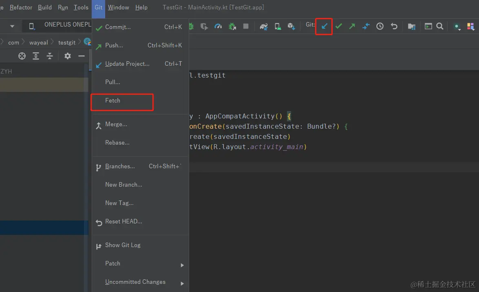
Task: Select Merge... in Git menu
Action: click(140, 124)
